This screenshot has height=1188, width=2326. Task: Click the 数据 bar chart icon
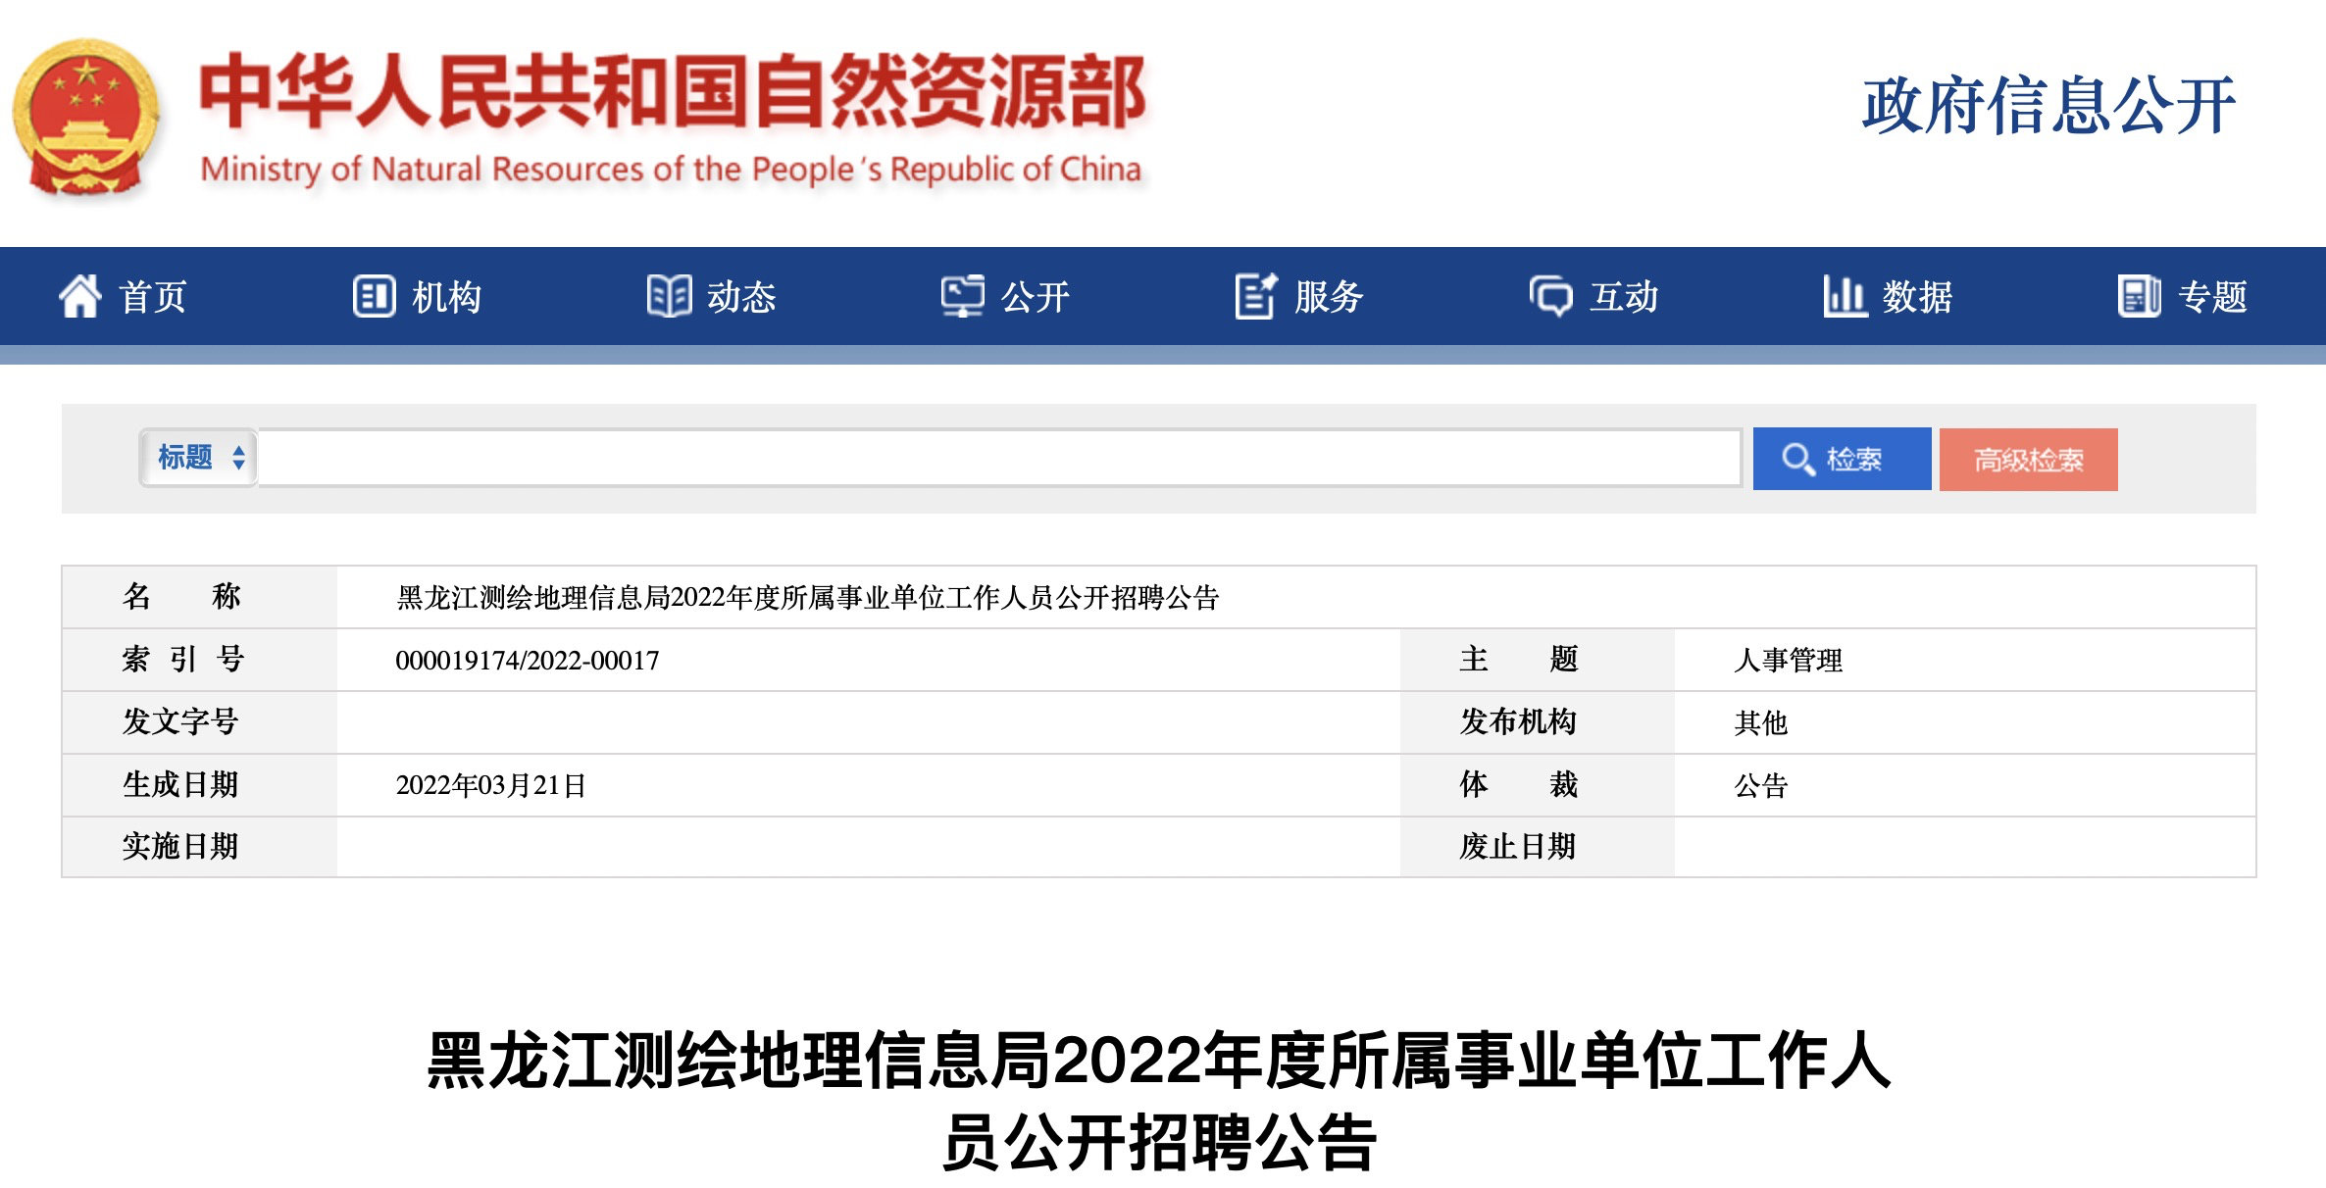(x=1844, y=296)
